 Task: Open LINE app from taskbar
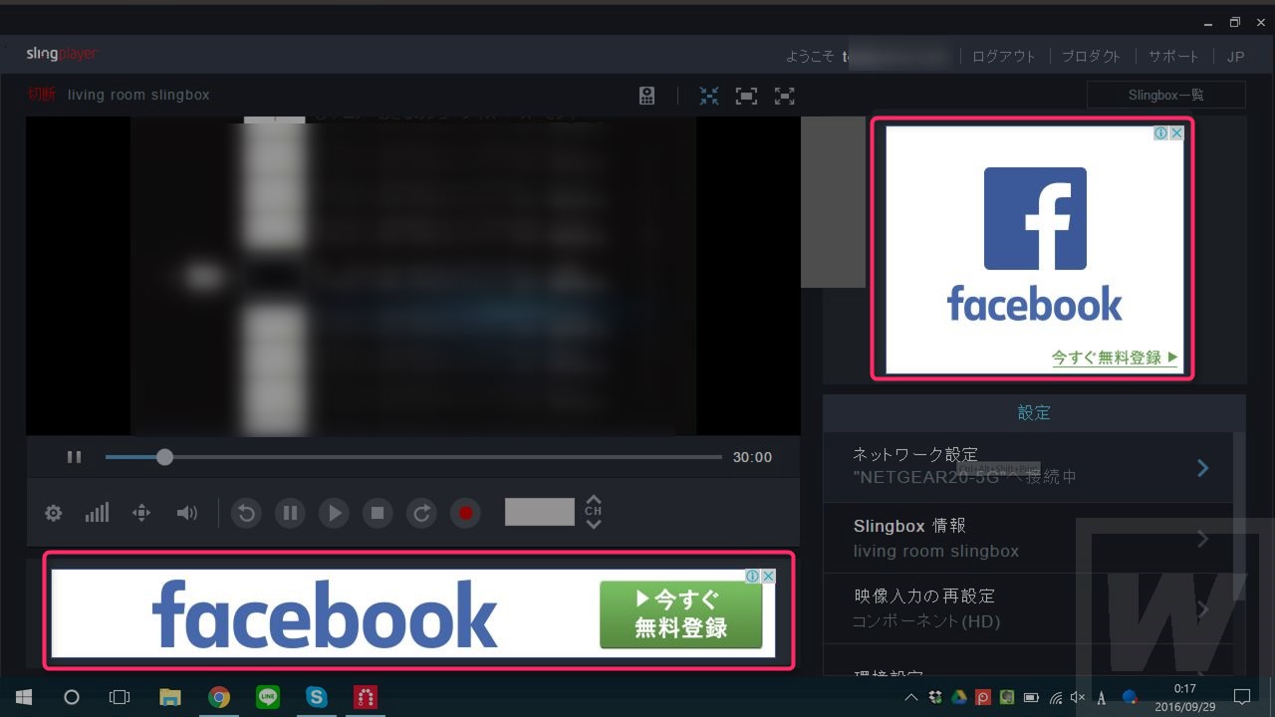click(268, 697)
